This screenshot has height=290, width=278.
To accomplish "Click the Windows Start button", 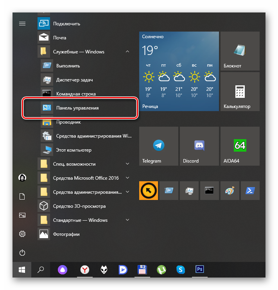I will [x=22, y=270].
